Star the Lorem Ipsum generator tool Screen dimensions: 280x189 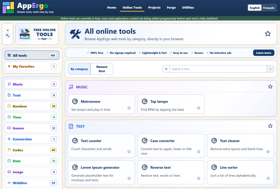click(x=129, y=178)
